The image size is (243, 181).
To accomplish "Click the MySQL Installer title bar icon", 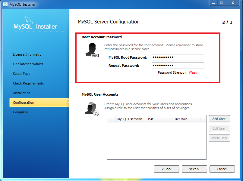I will (5, 4).
